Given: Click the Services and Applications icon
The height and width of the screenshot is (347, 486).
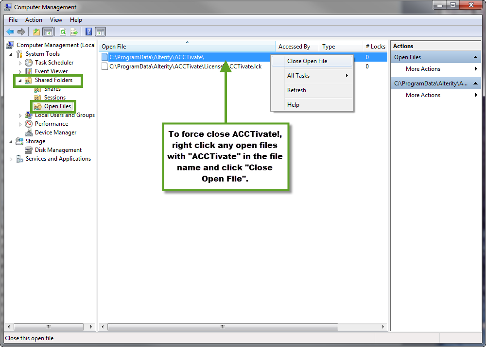Looking at the screenshot, I should coord(19,159).
